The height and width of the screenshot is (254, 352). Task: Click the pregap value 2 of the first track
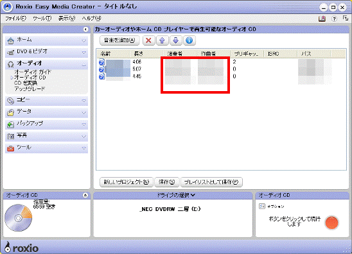tap(234, 62)
